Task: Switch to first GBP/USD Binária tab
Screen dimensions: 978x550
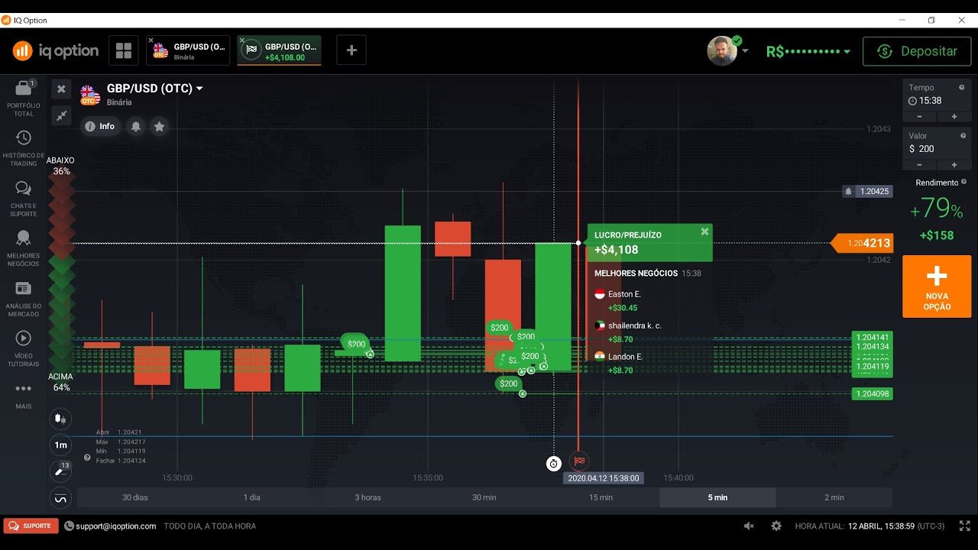Action: coord(188,51)
